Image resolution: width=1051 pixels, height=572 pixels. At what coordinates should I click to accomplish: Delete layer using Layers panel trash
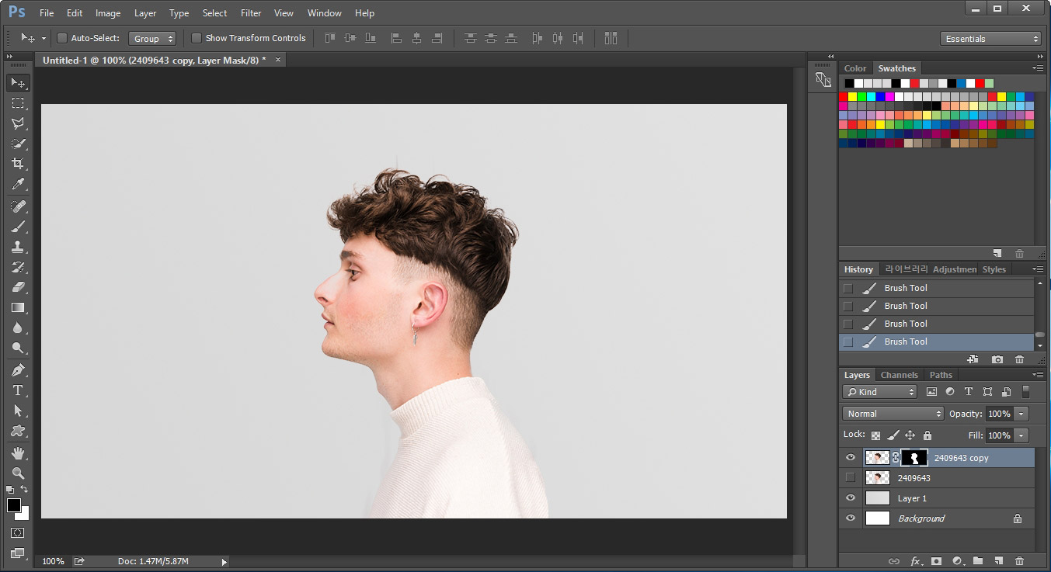pos(1020,561)
